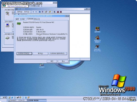137x102 pixels.
Task: Click the Help icon in Device Manager toolbar
Action: point(50,12)
